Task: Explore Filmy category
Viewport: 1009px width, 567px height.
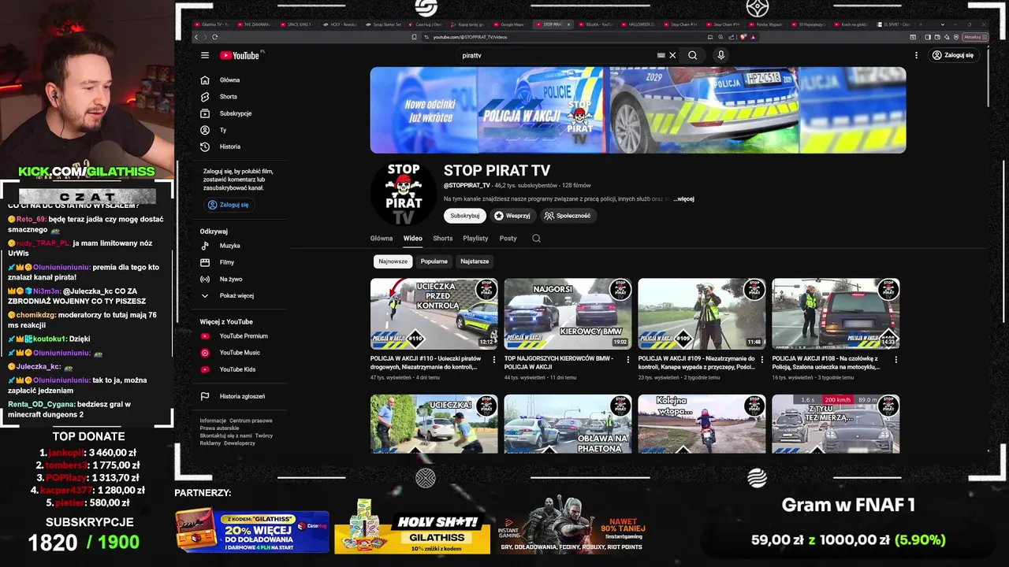Action: point(227,262)
